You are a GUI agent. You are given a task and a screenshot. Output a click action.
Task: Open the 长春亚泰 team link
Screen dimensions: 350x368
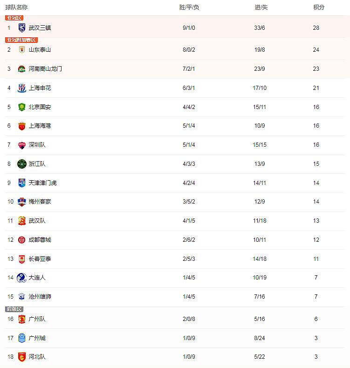click(40, 259)
